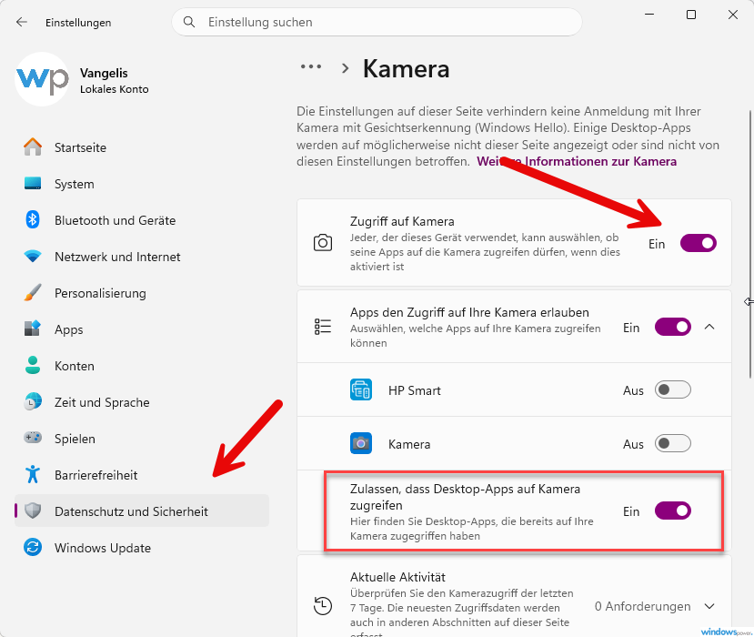
Task: Turn off Zulassen, dass Desktop-Apps auf Kamera zugreifen
Action: pyautogui.click(x=672, y=511)
